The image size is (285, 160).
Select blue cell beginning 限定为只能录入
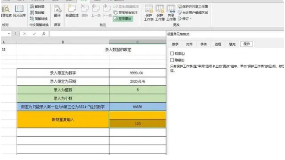pyautogui.click(x=63, y=107)
